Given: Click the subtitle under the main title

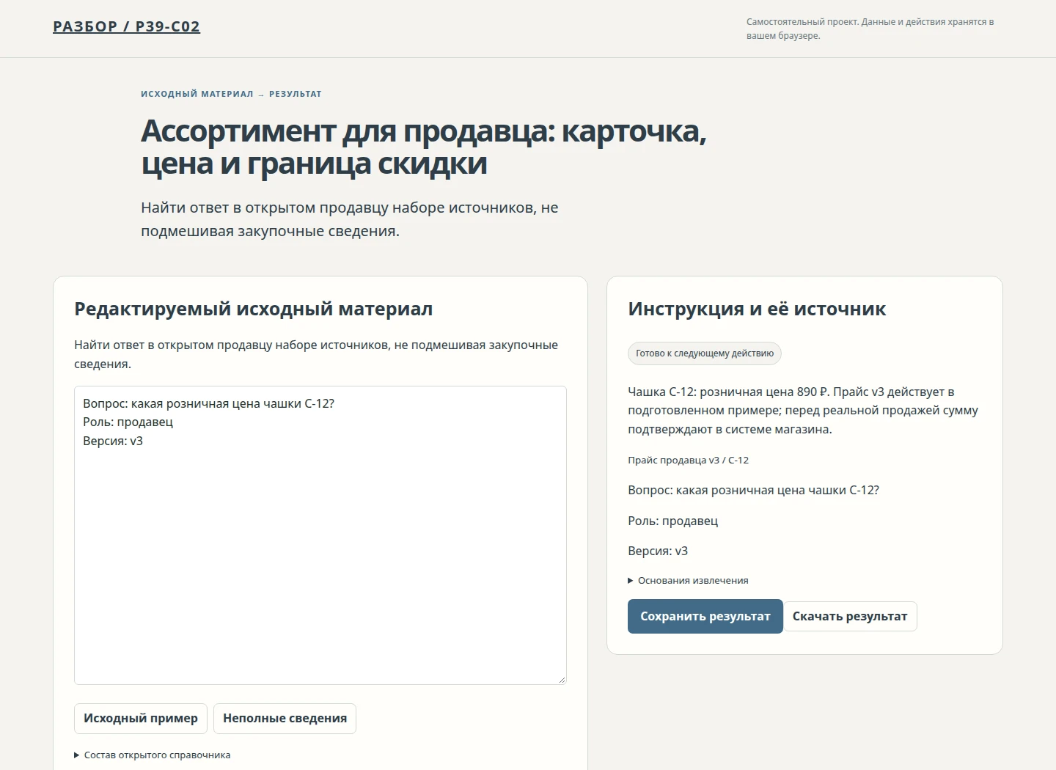Looking at the screenshot, I should [350, 219].
